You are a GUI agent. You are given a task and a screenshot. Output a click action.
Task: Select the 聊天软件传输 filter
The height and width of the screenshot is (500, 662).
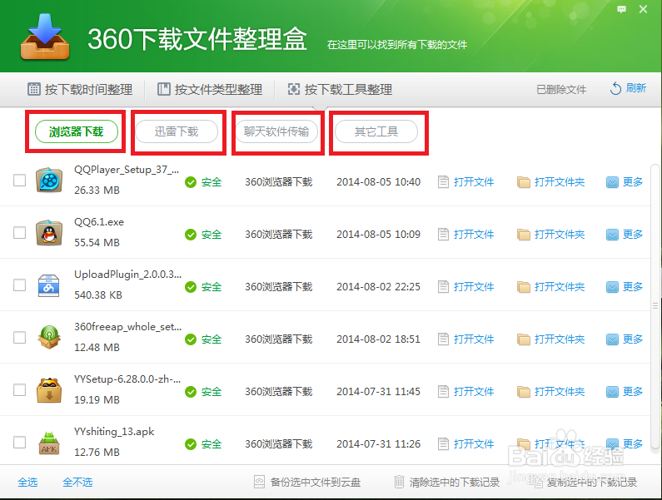tap(276, 131)
